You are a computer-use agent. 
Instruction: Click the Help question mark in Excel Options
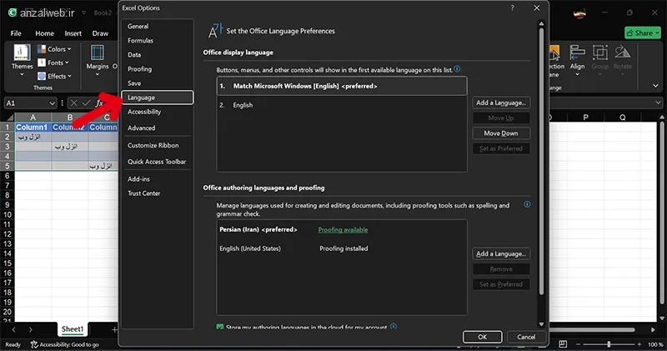point(512,8)
